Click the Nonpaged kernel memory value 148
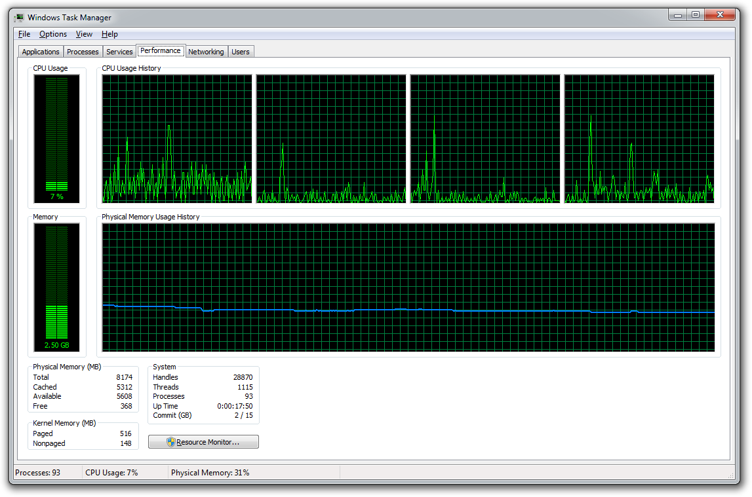The width and height of the screenshot is (752, 497). click(126, 443)
